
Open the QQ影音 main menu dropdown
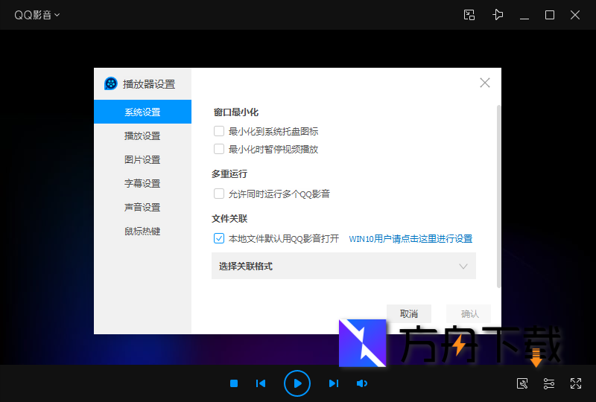pos(37,15)
